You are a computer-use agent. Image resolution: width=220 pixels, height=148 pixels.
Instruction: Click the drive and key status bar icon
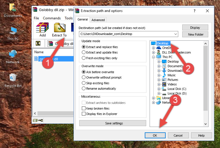point(38,120)
